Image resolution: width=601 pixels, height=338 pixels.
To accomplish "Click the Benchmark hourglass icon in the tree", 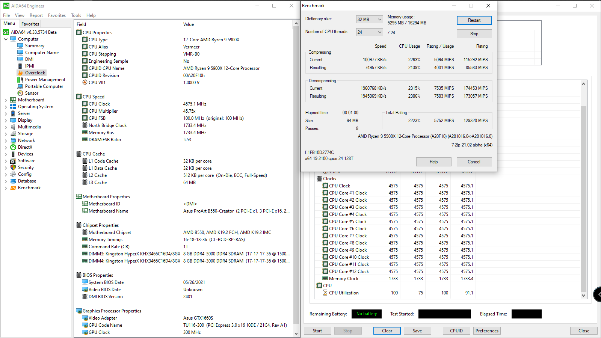I will tap(13, 188).
